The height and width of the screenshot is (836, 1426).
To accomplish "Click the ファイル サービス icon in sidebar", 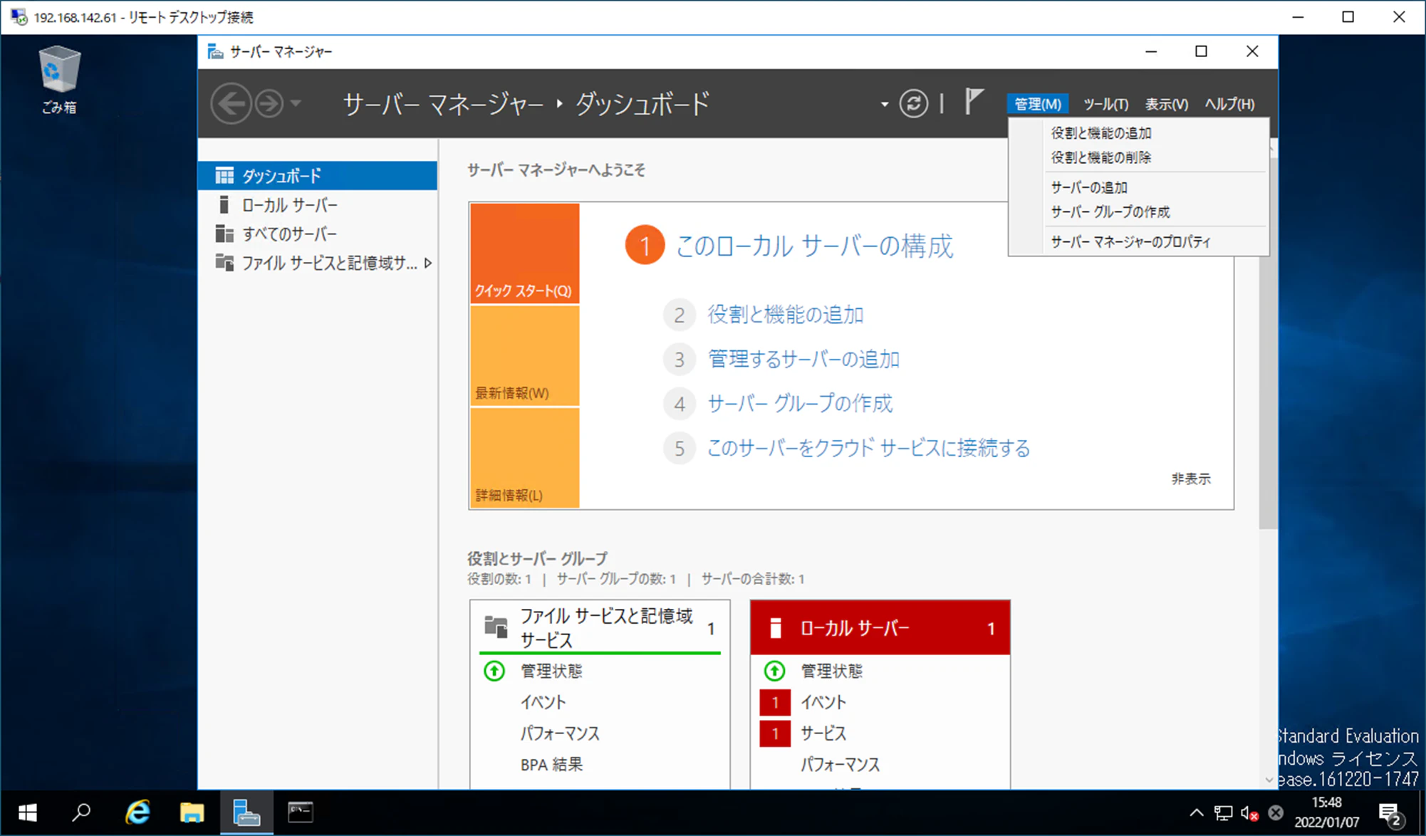I will coord(224,263).
